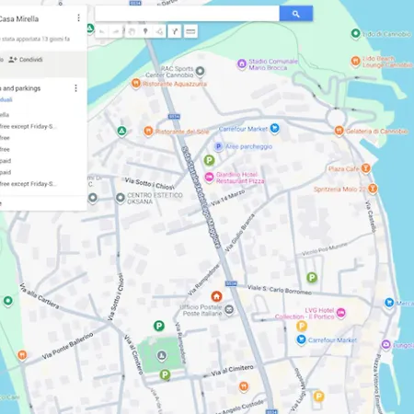Screen dimensions: 414x414
Task: Click the Giardino Hotel pink pin
Action: [x=209, y=178]
